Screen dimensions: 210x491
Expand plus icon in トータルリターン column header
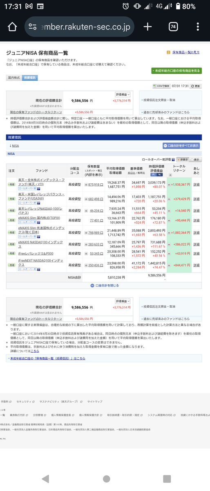coord(170,175)
